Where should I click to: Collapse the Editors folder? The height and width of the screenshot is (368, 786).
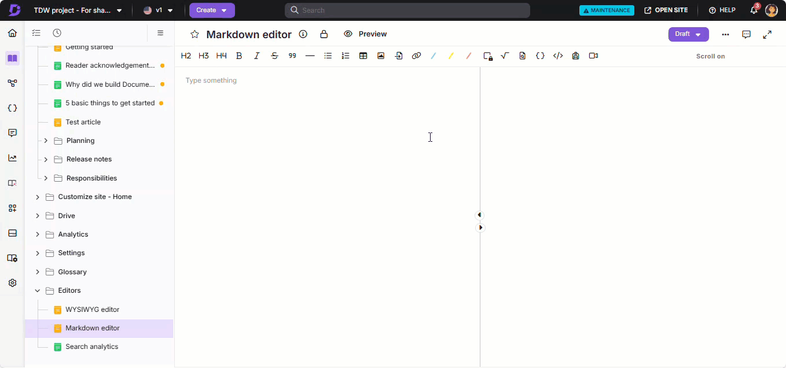click(x=38, y=291)
